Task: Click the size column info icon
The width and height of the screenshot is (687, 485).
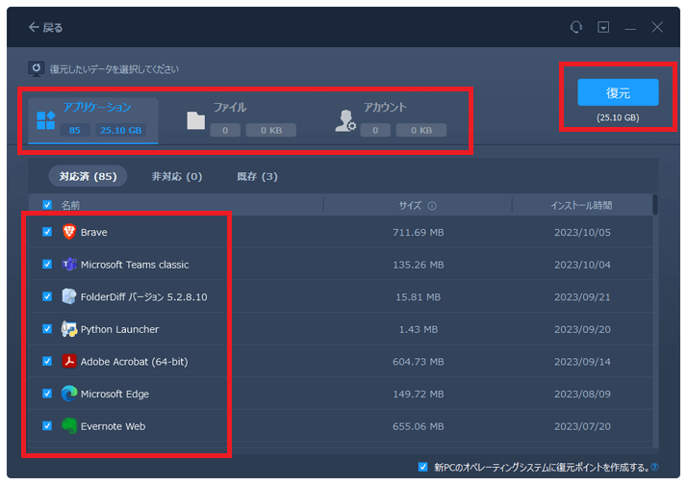Action: pyautogui.click(x=432, y=206)
